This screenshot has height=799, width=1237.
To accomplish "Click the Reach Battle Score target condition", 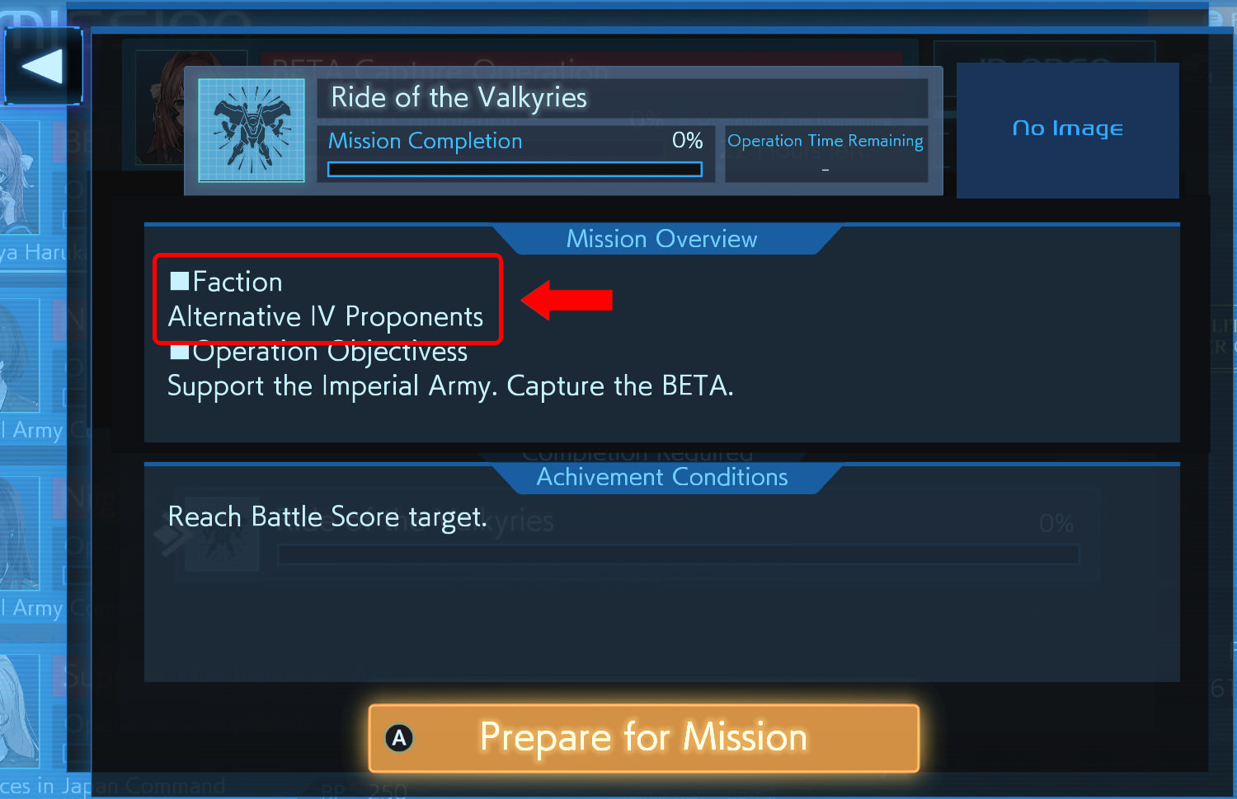I will click(x=327, y=517).
